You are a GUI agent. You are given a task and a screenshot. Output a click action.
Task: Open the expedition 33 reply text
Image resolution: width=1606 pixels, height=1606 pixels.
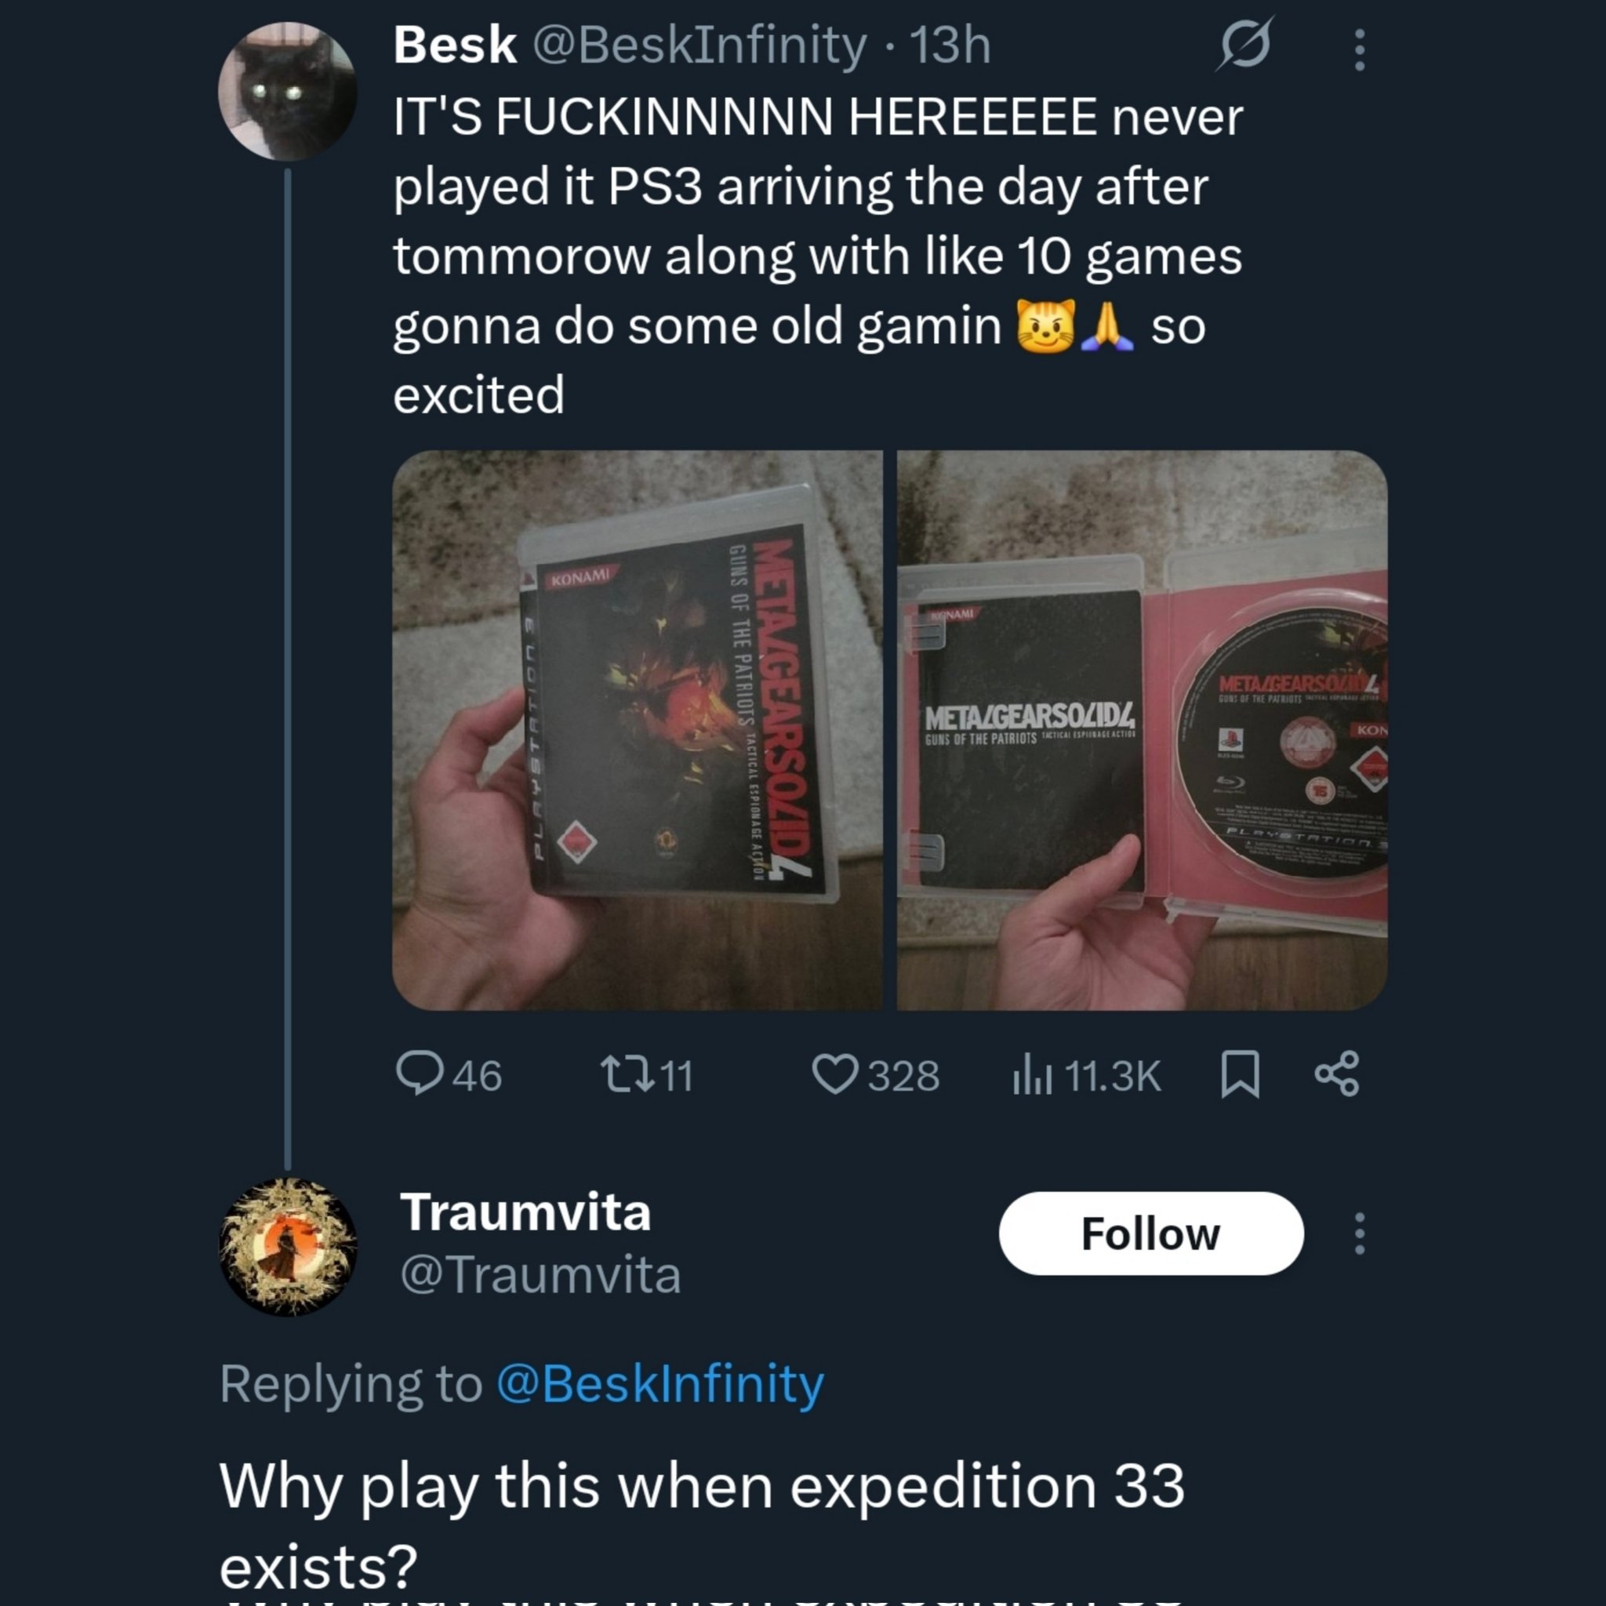coord(702,1526)
